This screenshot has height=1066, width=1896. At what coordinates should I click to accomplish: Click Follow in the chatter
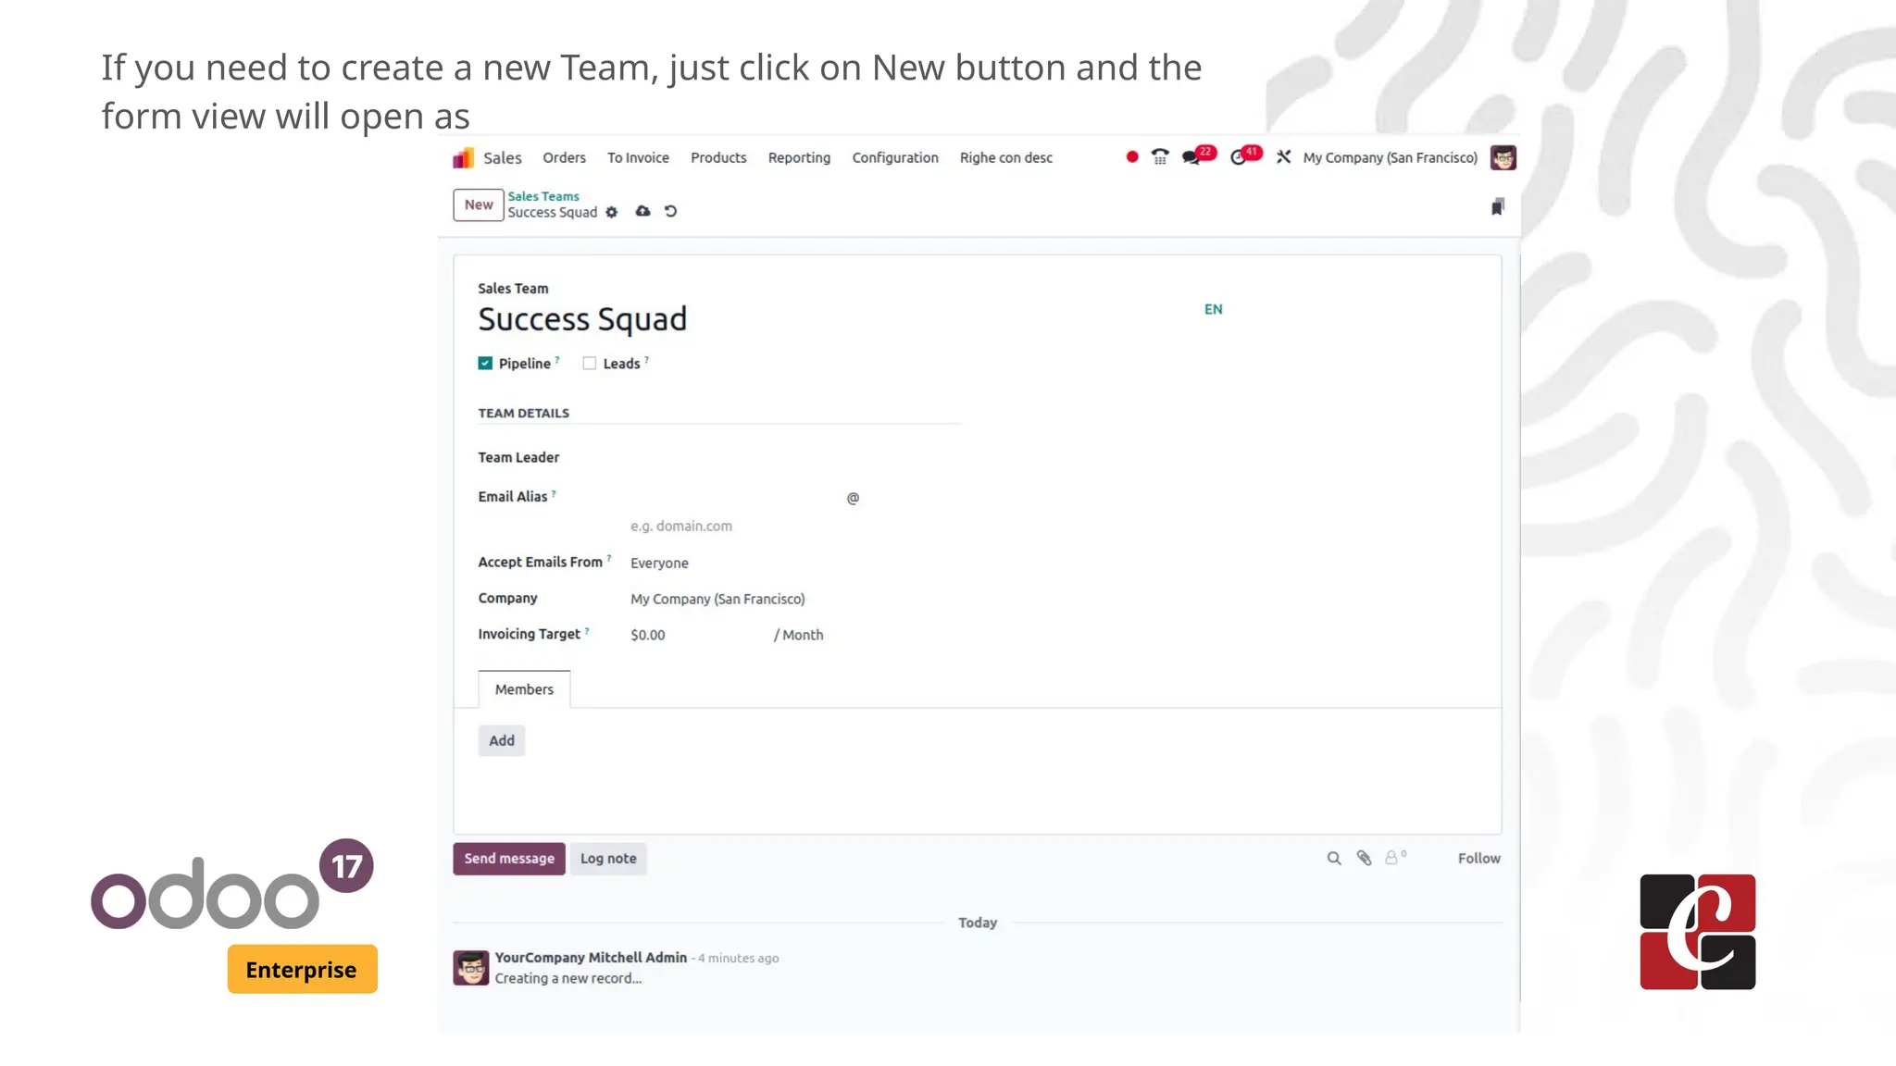click(x=1478, y=859)
